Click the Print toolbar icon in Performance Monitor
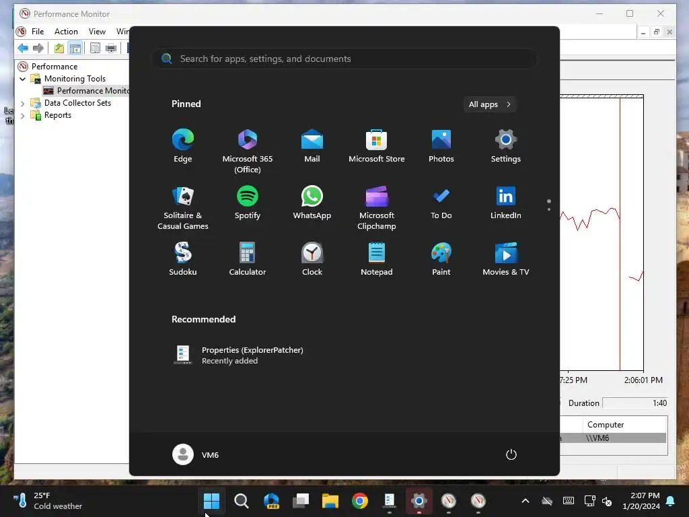The height and width of the screenshot is (517, 689). (111, 48)
